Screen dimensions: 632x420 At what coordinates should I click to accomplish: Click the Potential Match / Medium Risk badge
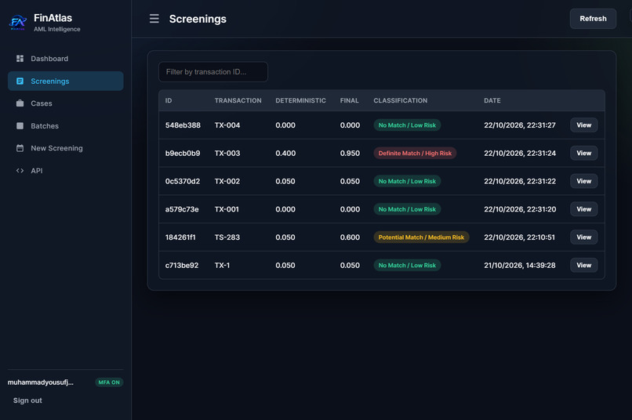click(x=421, y=237)
